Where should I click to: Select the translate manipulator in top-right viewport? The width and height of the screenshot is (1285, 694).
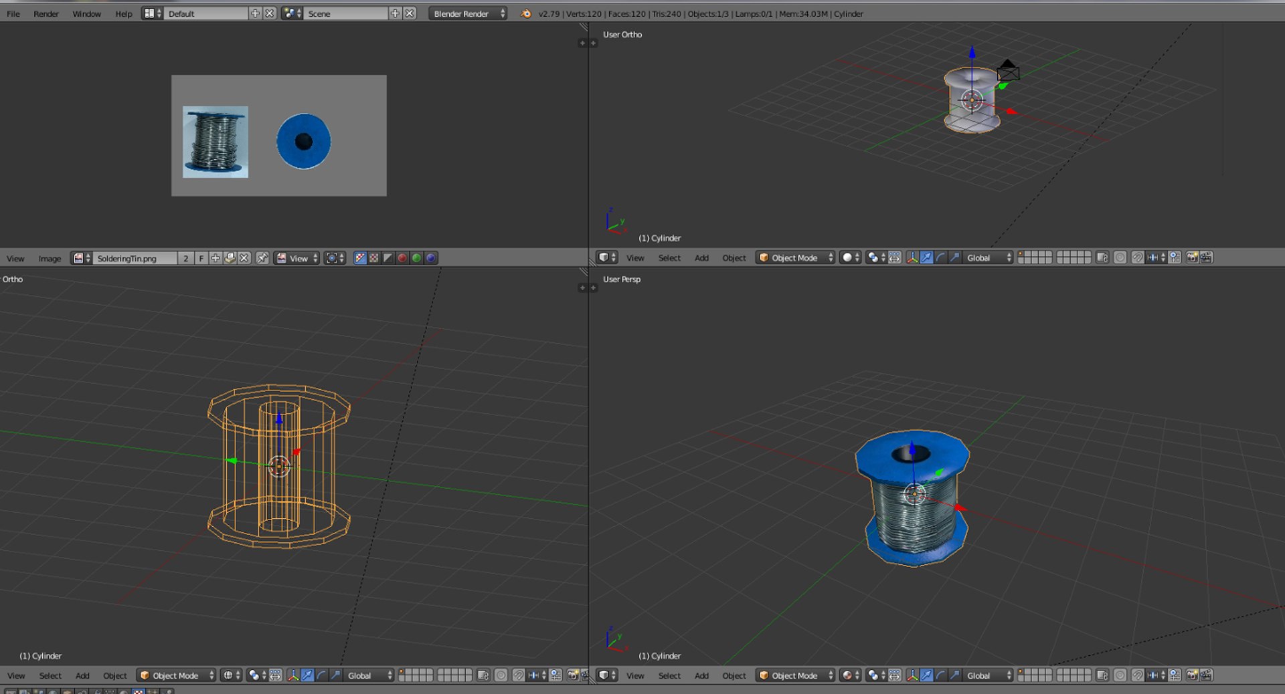(926, 257)
